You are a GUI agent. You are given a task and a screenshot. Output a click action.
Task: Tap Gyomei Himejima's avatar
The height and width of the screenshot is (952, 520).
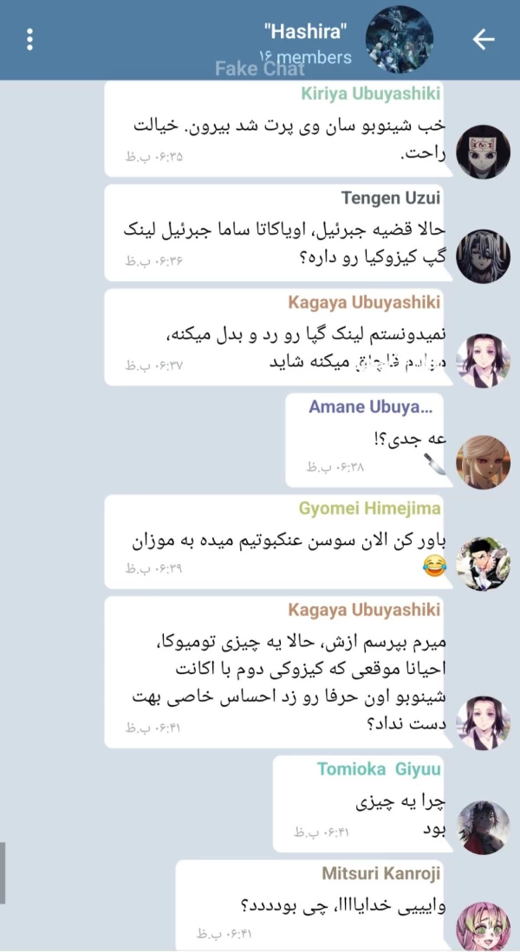click(x=483, y=563)
